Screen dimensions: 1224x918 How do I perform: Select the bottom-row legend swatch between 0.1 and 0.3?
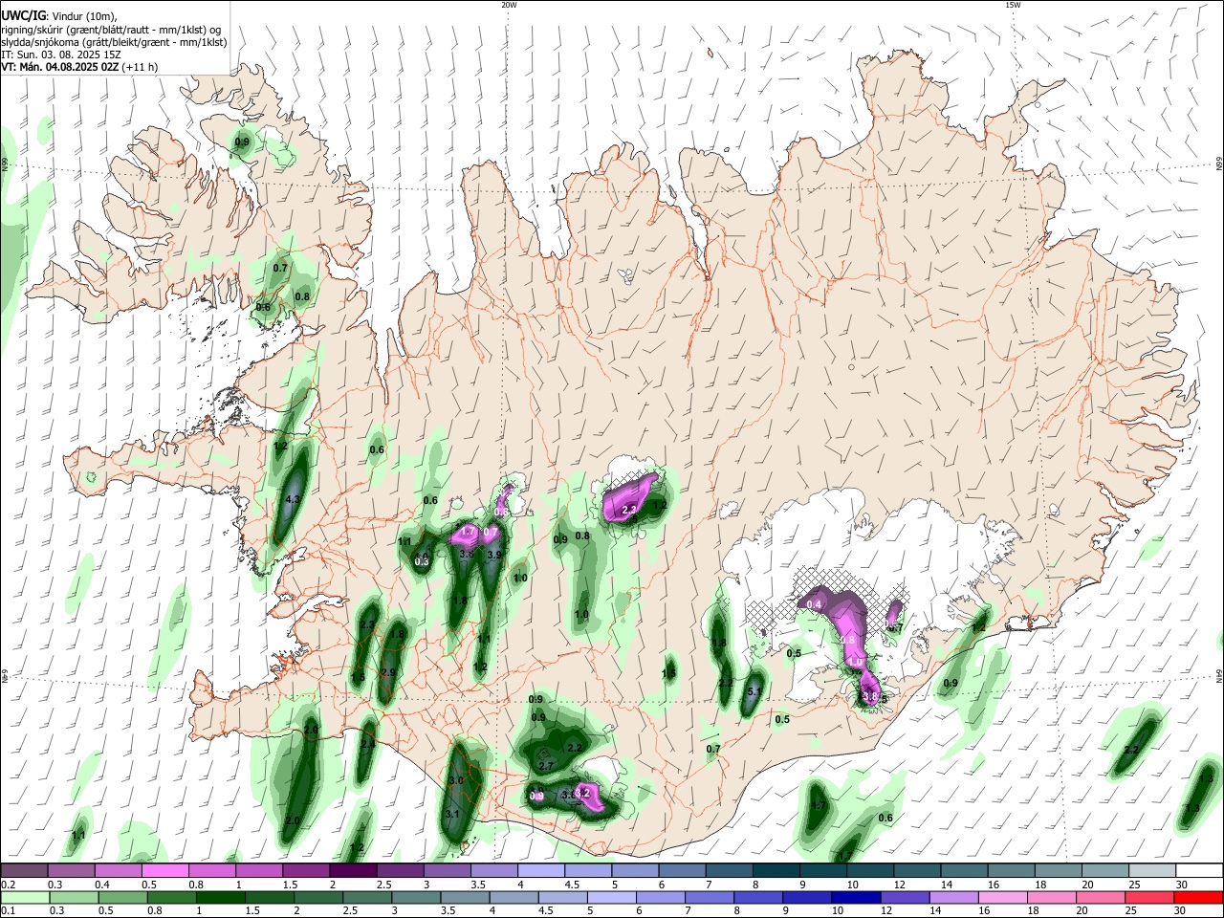24,897
